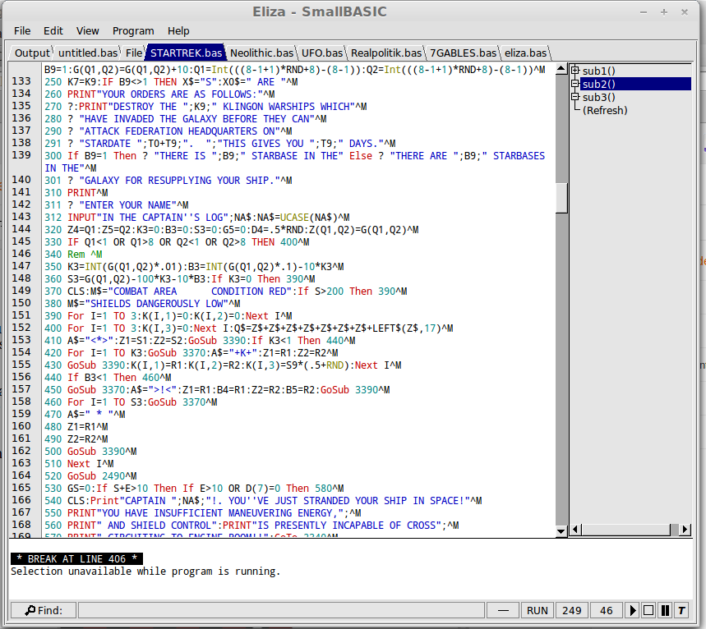The width and height of the screenshot is (706, 629).
Task: Click the dash icon left of RUN
Action: pos(504,610)
